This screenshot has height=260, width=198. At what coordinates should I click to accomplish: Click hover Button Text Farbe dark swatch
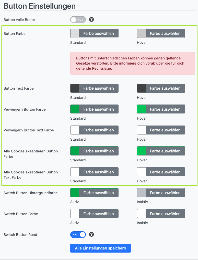click(142, 88)
